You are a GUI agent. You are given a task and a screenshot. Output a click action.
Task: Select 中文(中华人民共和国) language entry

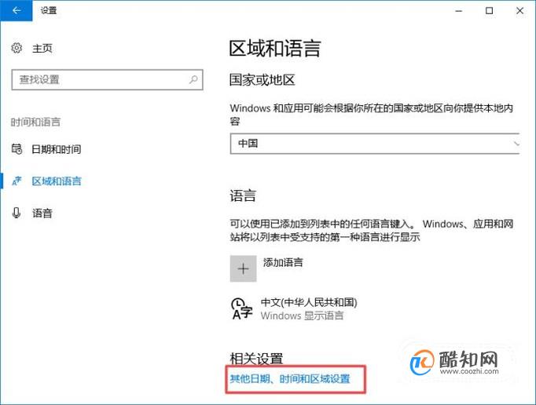309,302
